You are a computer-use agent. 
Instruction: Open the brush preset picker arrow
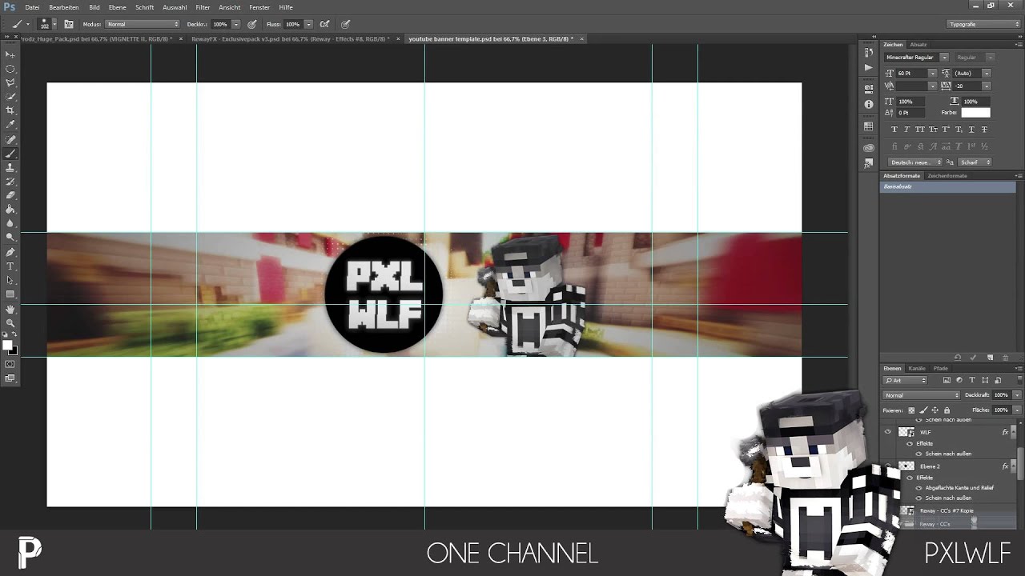coord(56,24)
